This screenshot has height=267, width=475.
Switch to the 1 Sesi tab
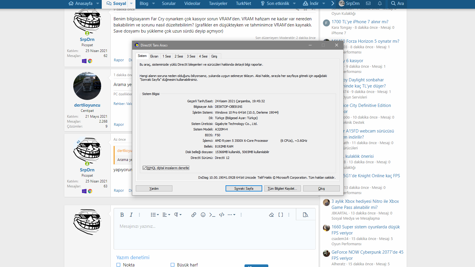(x=167, y=56)
